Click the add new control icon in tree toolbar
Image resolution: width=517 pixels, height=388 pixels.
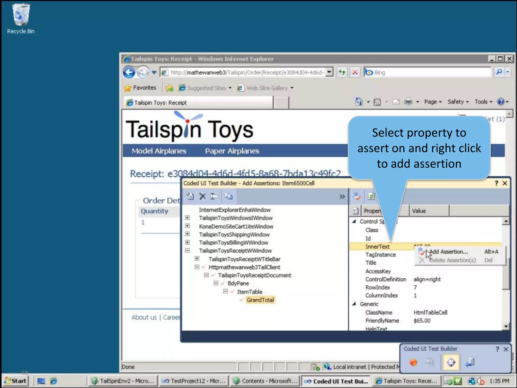(190, 196)
